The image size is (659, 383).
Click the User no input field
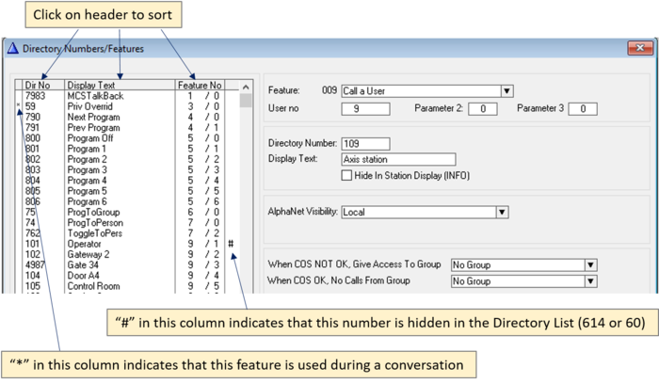click(365, 109)
